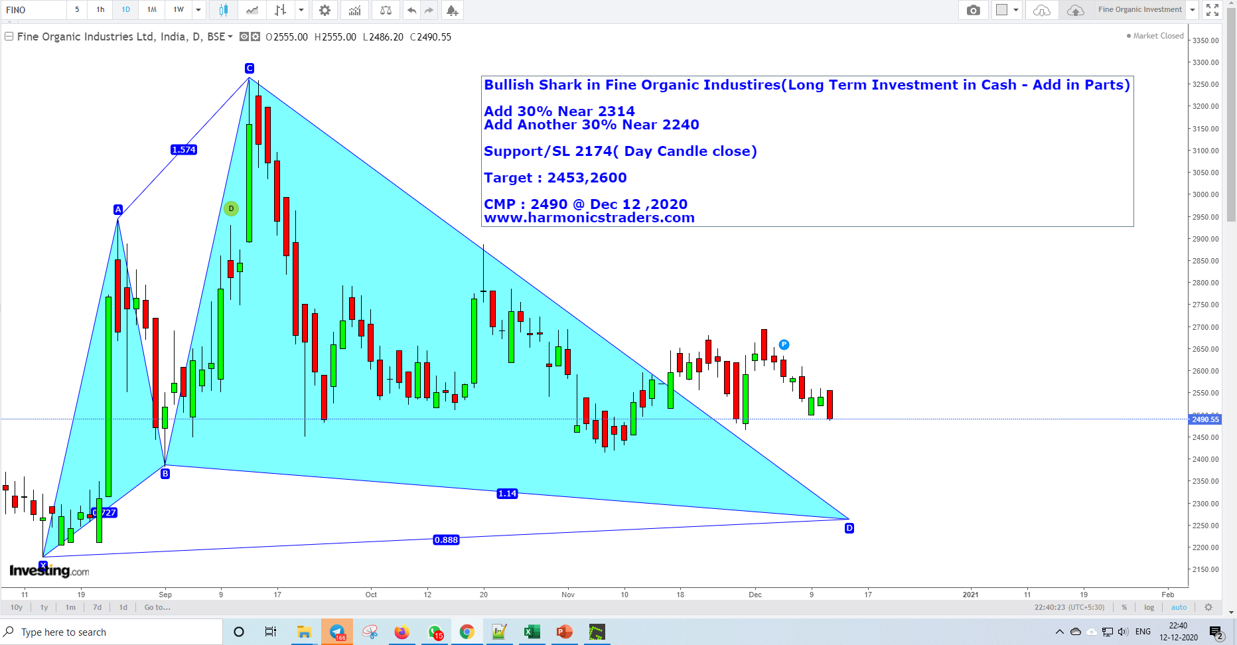Open the chart style dropdown arrow
The height and width of the screenshot is (645, 1237).
coord(301,10)
